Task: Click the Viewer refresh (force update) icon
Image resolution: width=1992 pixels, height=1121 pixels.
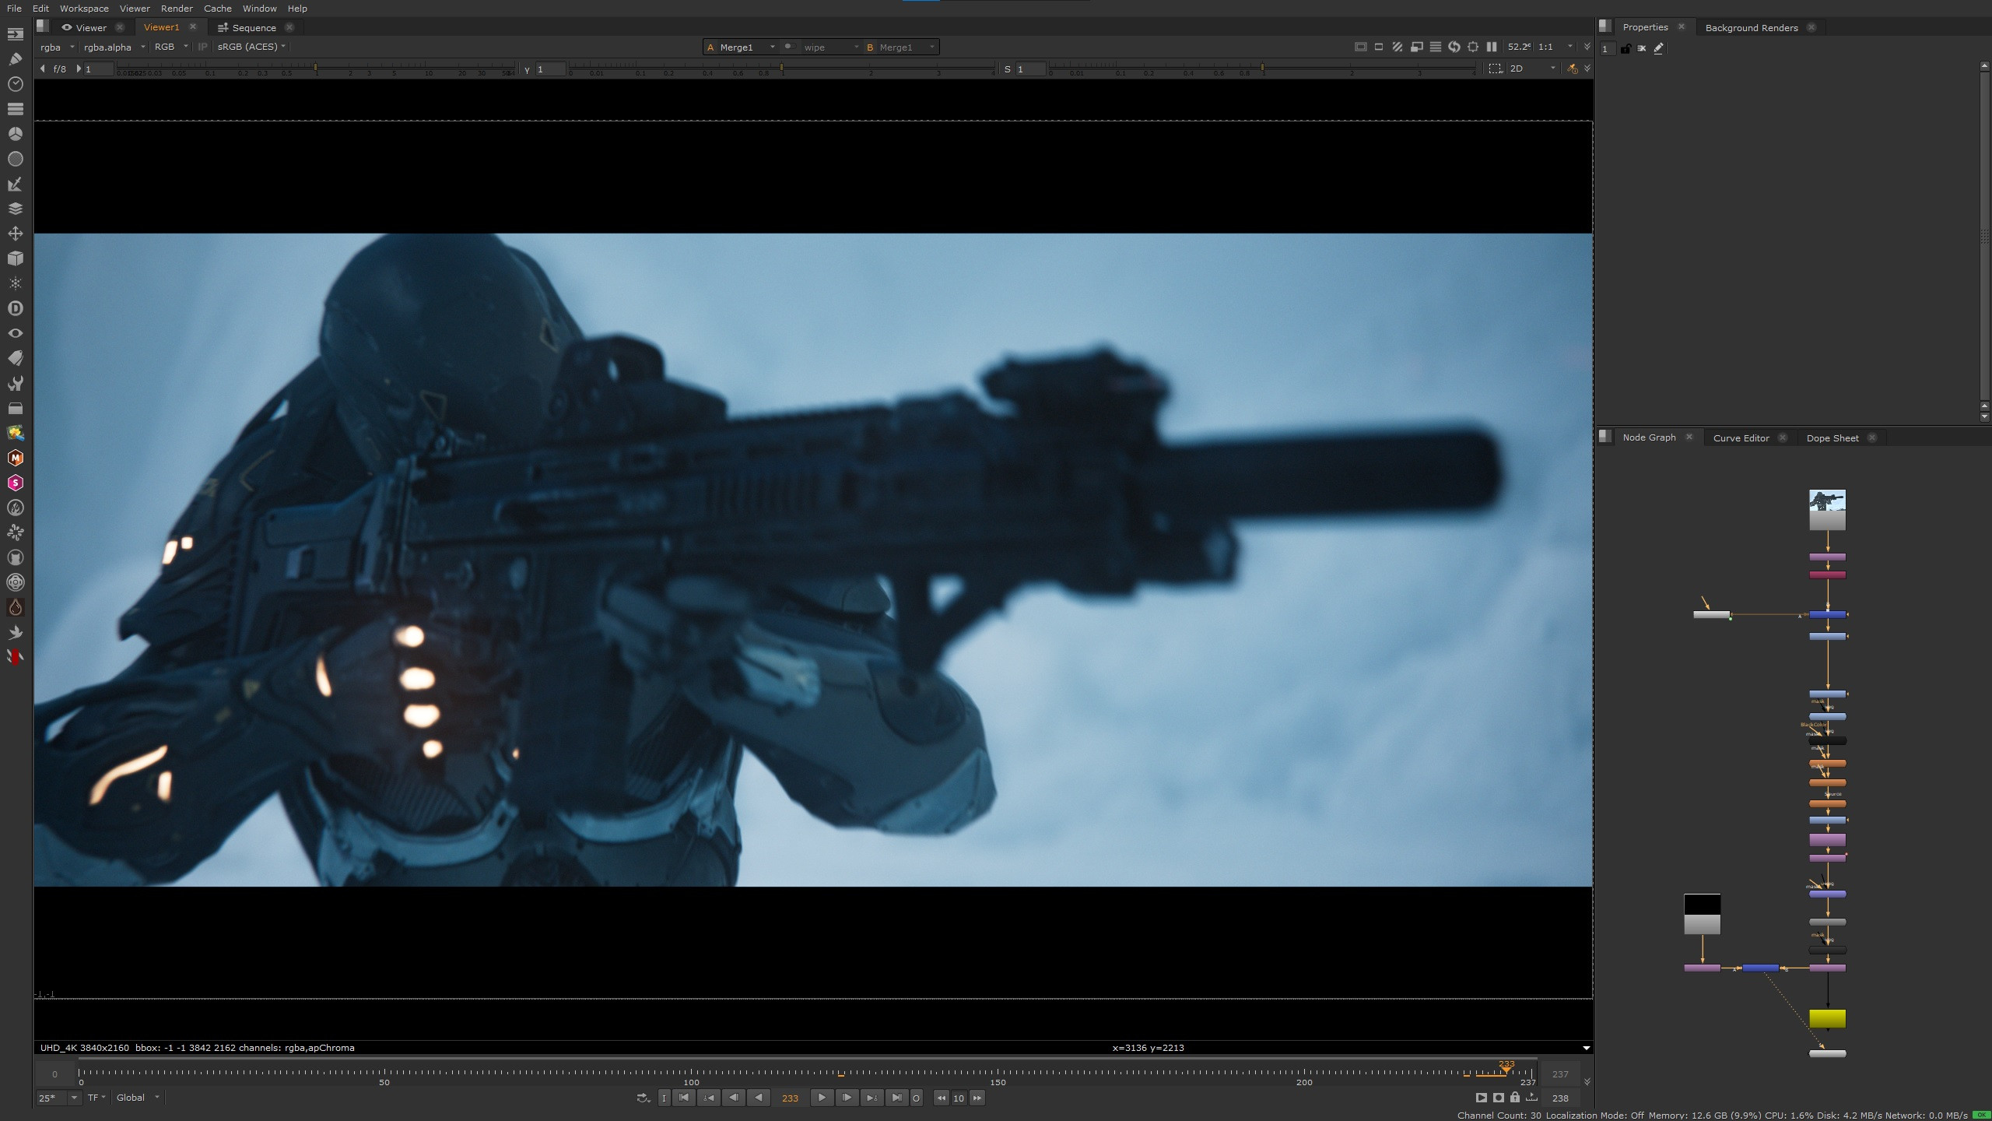Action: (x=1454, y=47)
